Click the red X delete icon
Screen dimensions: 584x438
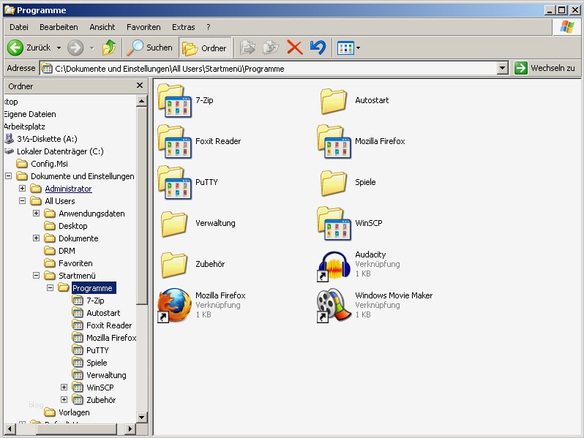tap(295, 48)
